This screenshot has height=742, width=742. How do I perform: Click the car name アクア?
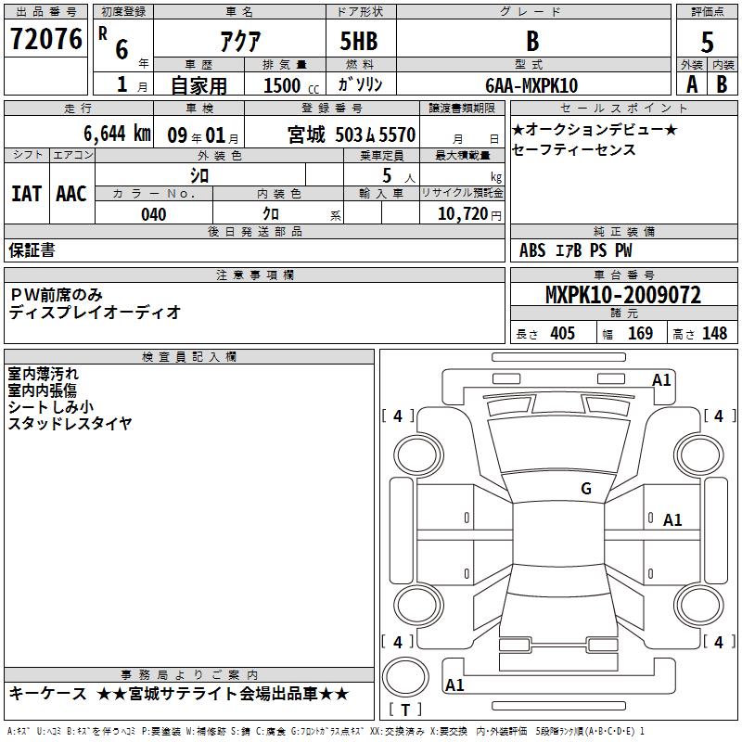tap(238, 42)
